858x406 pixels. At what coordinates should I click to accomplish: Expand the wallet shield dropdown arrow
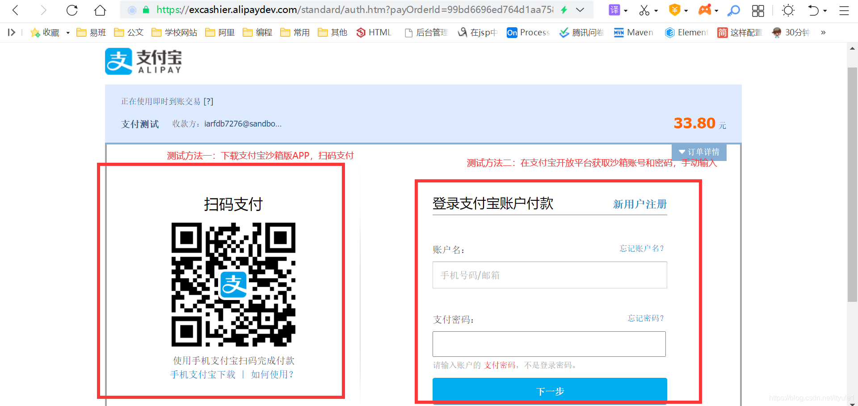click(686, 11)
